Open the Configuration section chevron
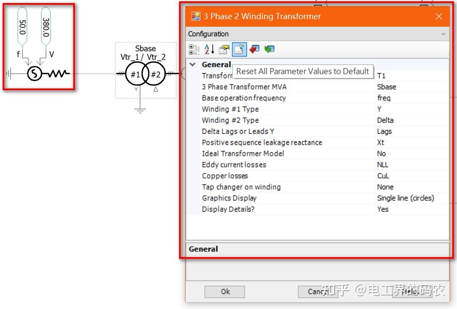 tap(443, 34)
